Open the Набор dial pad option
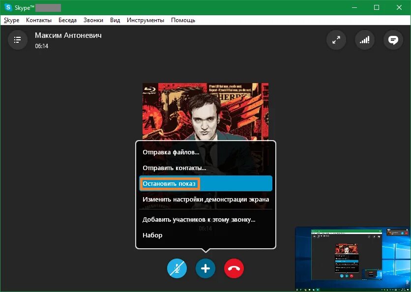Image resolution: width=411 pixels, height=292 pixels. [x=206, y=235]
